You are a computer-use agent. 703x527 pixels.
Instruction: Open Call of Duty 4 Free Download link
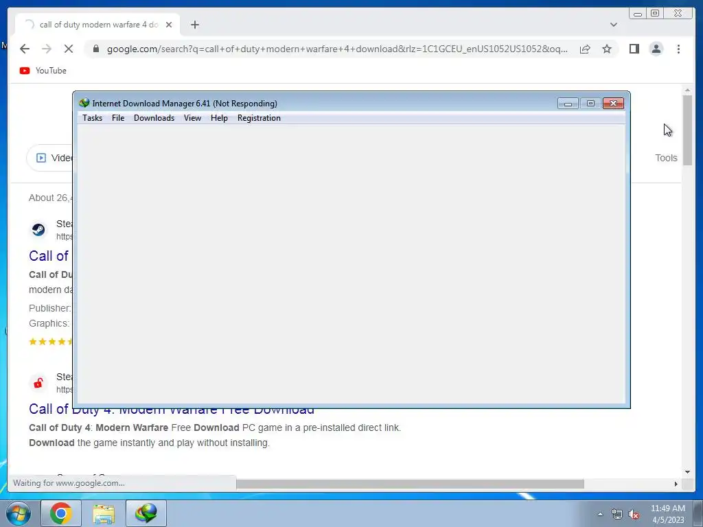(x=171, y=409)
